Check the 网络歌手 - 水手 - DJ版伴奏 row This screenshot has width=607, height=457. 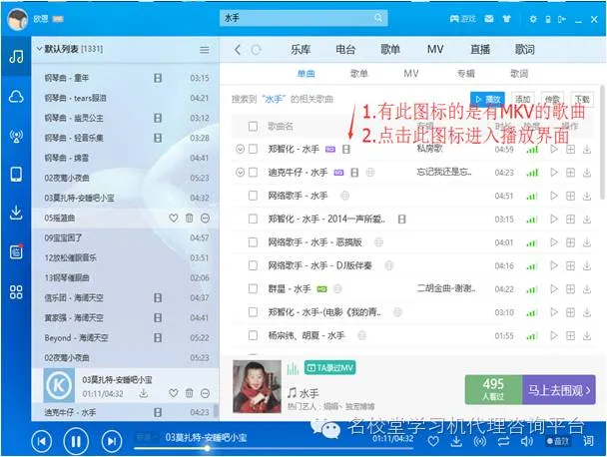click(253, 265)
